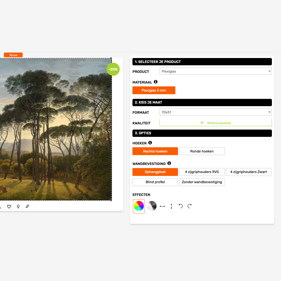Show info about Hoeken
Viewport: 281px width, 281px height.
click(x=150, y=143)
